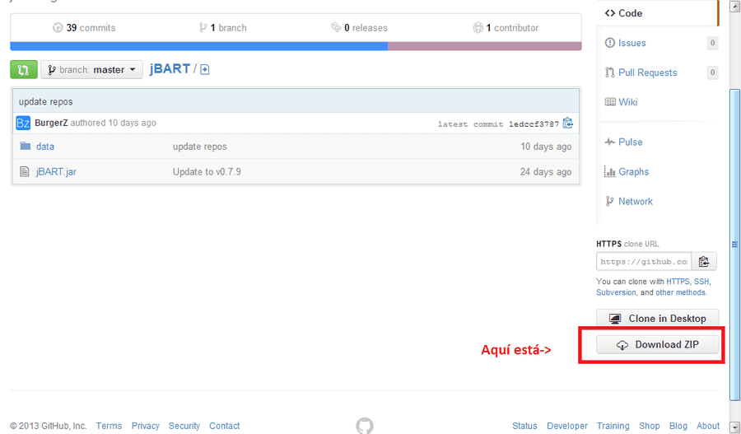This screenshot has height=434, width=741.
Task: Click the pink section of language bar
Action: coord(484,46)
